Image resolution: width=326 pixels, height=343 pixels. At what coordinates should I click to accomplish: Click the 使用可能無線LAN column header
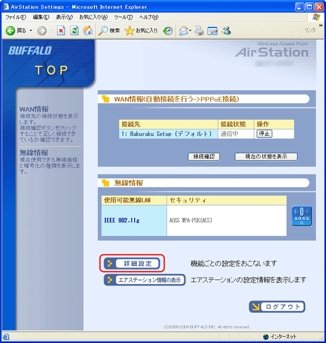(x=134, y=200)
